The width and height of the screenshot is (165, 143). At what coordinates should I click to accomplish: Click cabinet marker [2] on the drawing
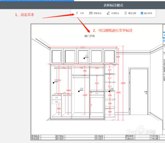pyautogui.click(x=81, y=89)
